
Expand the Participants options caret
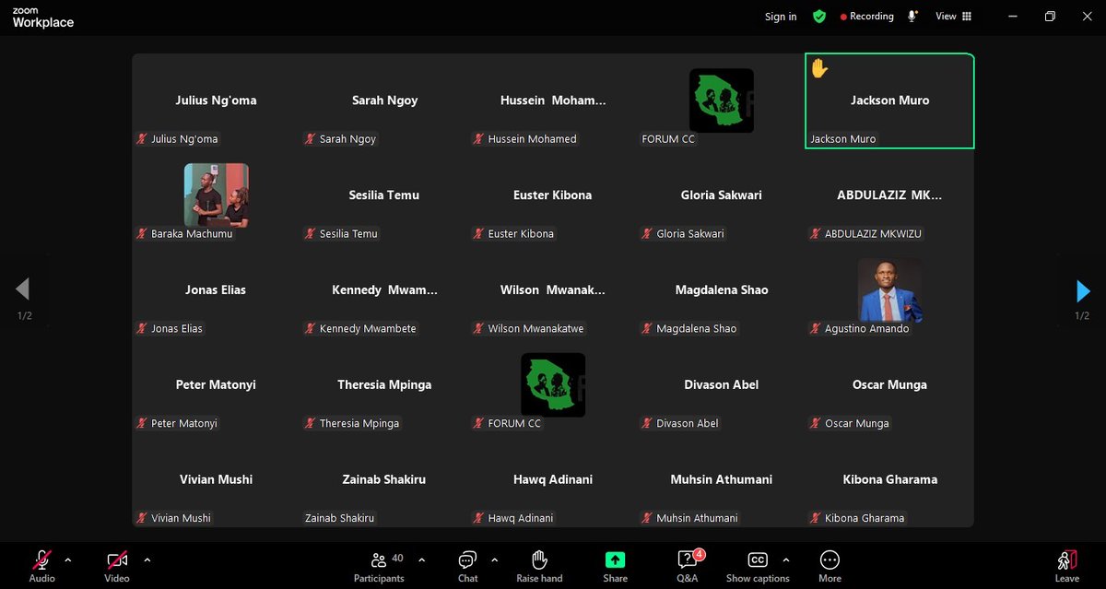422,560
